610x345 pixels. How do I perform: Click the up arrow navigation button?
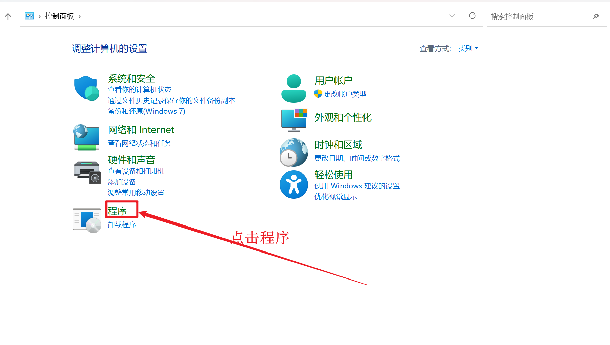coord(8,16)
